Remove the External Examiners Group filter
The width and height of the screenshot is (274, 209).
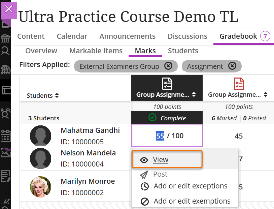168,66
